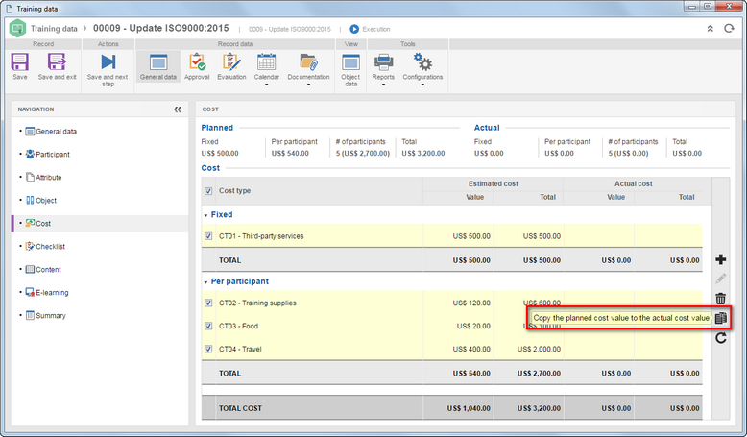
Task: Go to Checklist in navigation
Action: coord(45,247)
